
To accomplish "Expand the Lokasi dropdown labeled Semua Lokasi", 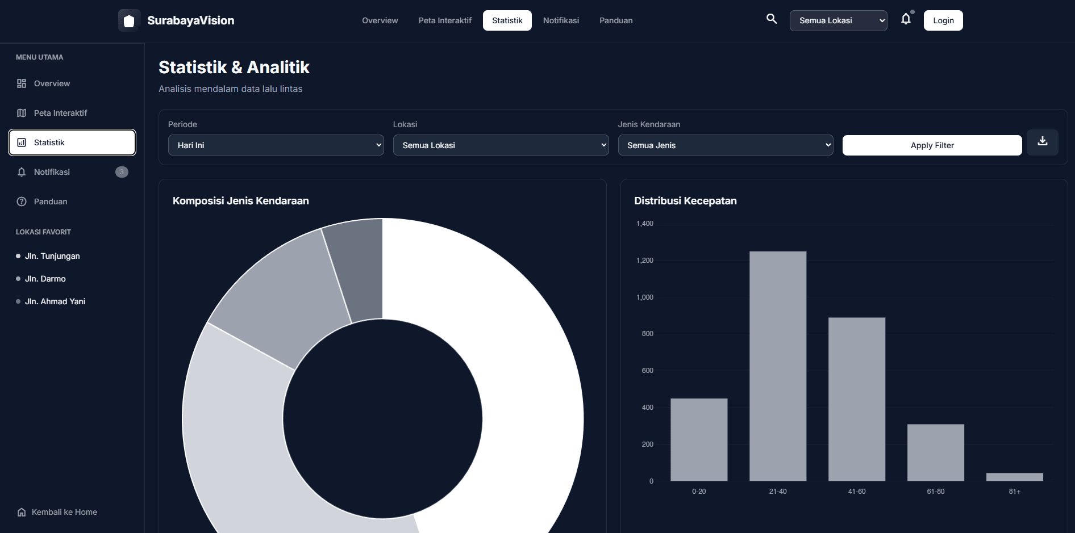I will point(501,145).
